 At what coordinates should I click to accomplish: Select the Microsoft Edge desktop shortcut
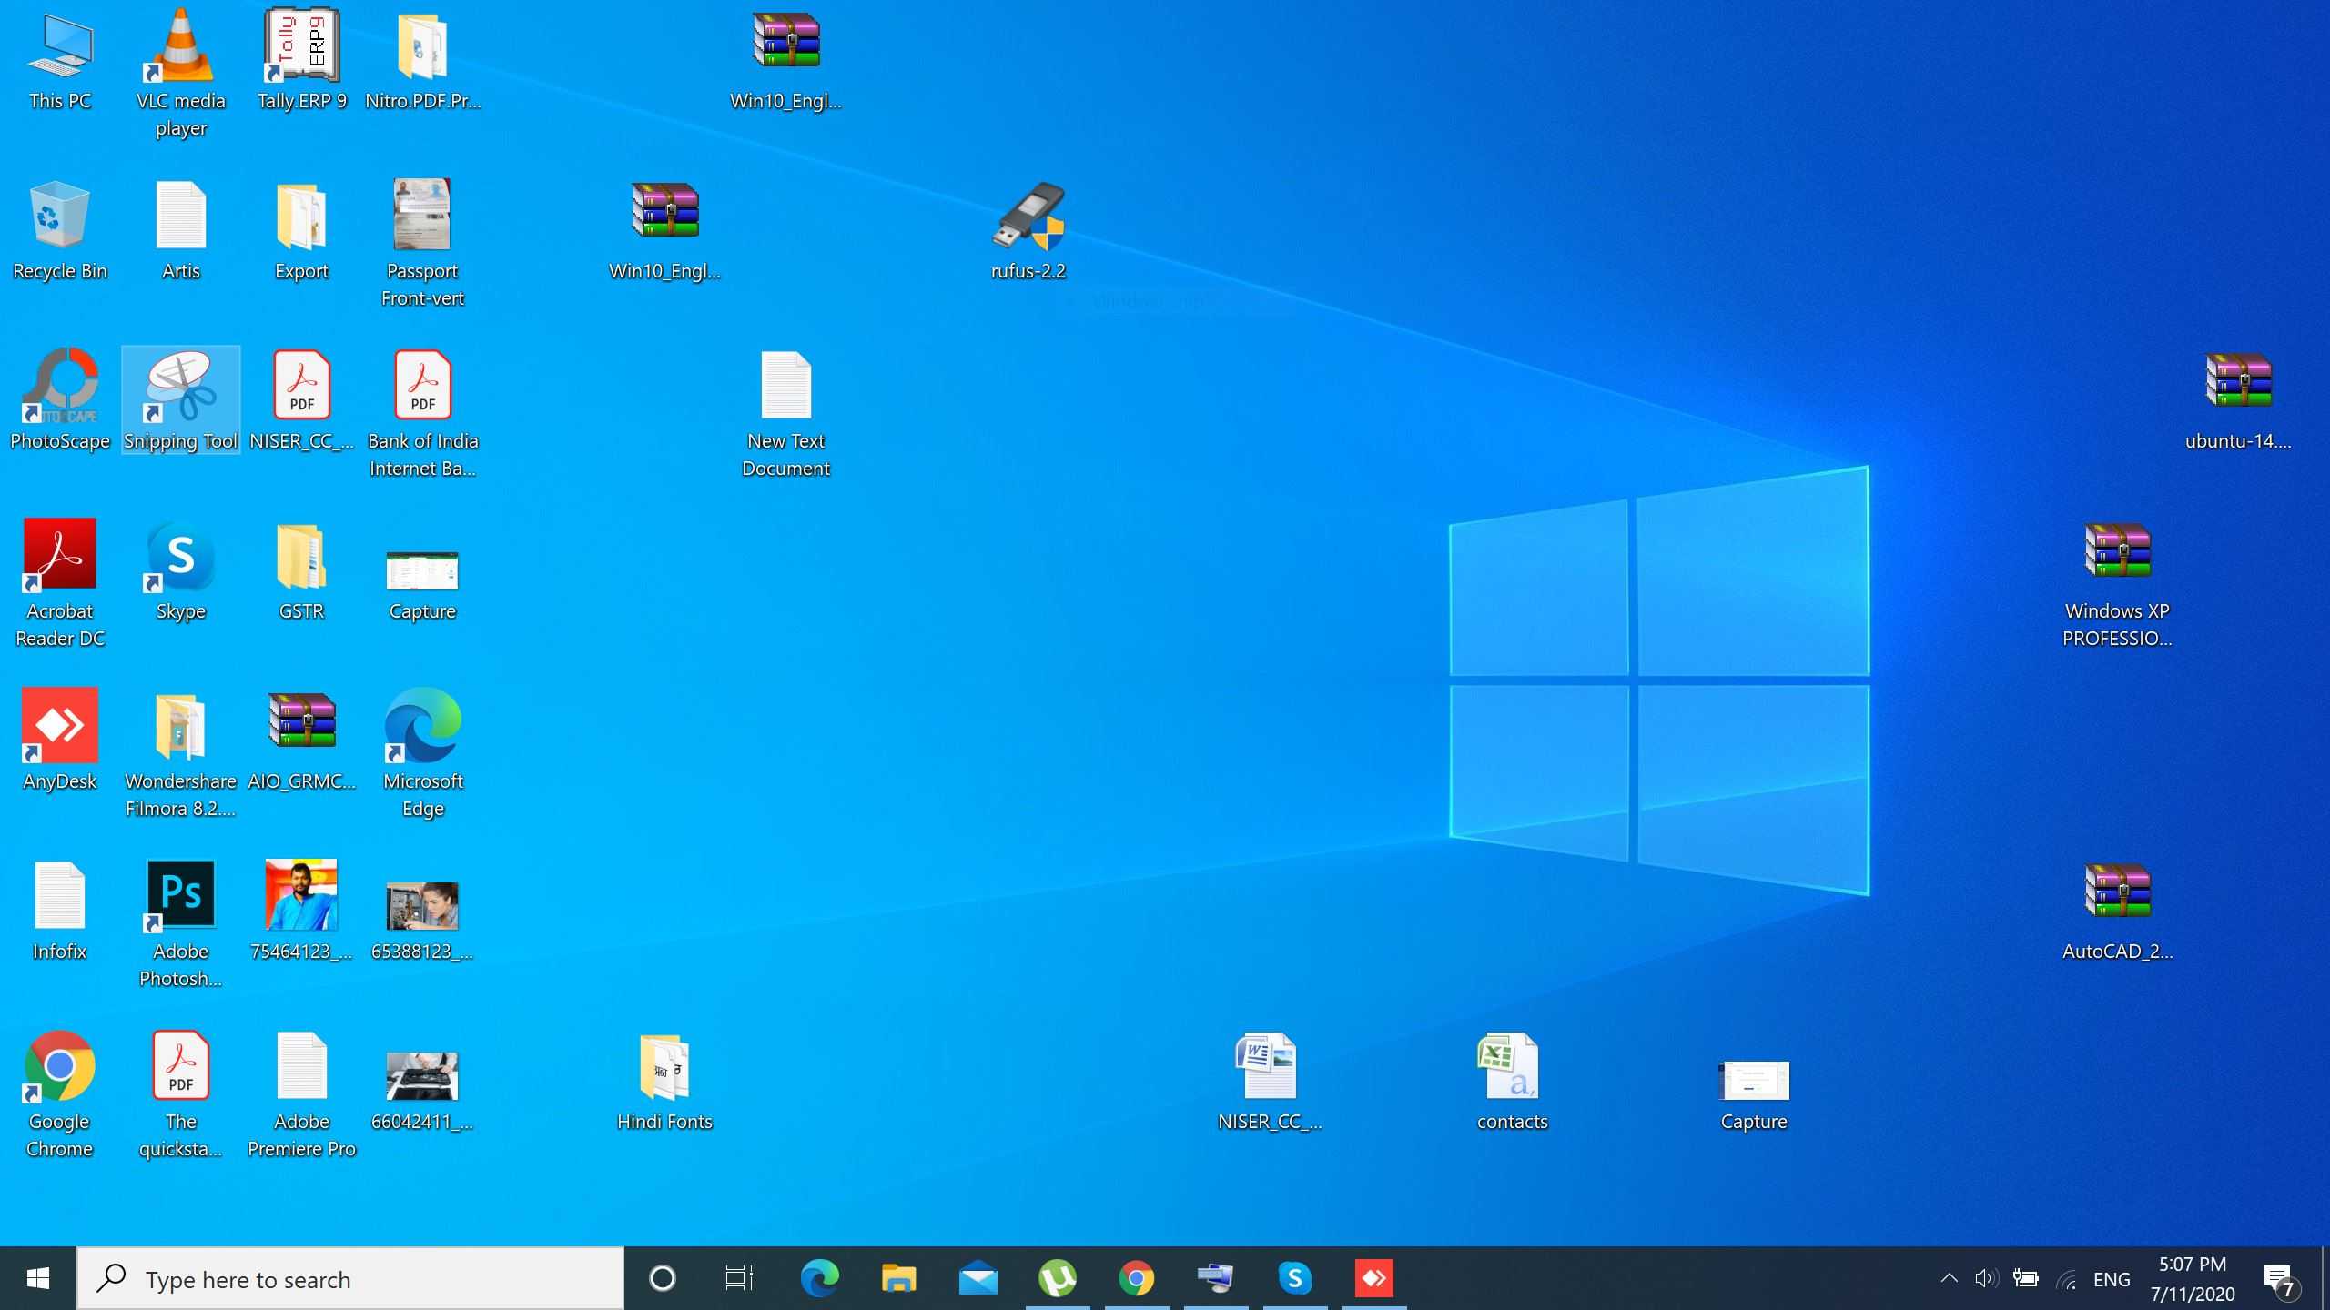422,751
